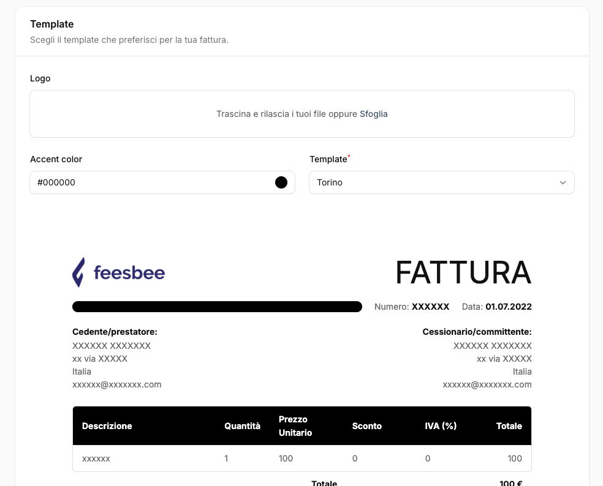
Task: Click the feesbee logo icon in preview
Action: [x=78, y=272]
